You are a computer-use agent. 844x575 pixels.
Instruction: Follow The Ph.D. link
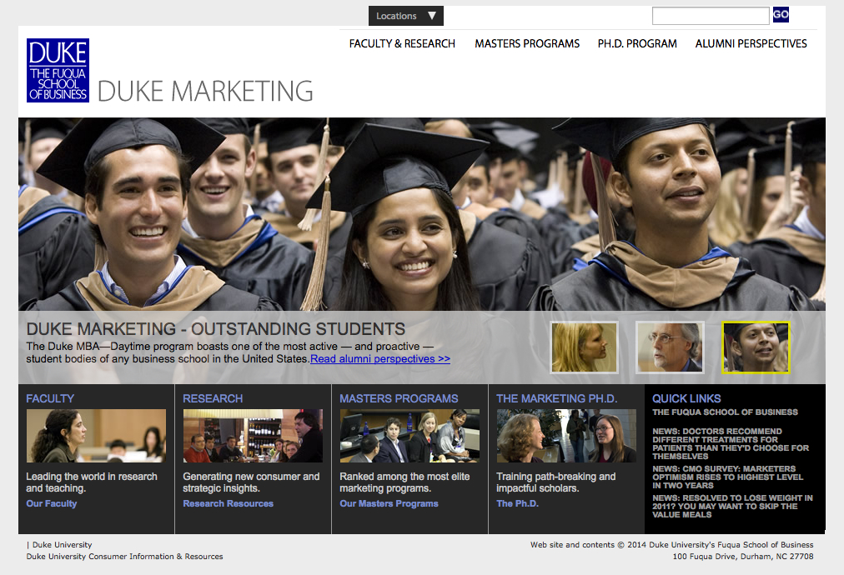tap(517, 503)
